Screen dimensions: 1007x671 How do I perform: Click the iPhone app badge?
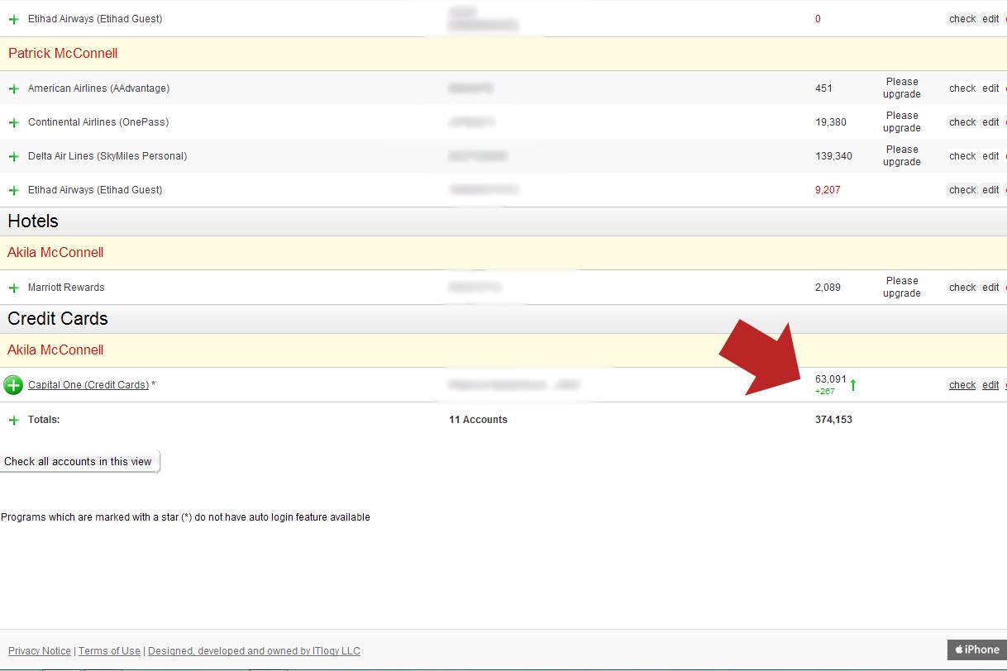coord(977,650)
